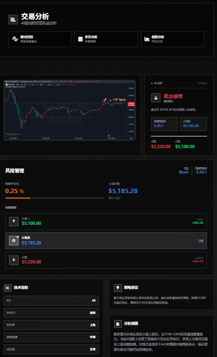Click the down-arrow icon in the $5,220.00 row
Image resolution: width=217 pixels, height=357 pixels.
pos(14,260)
